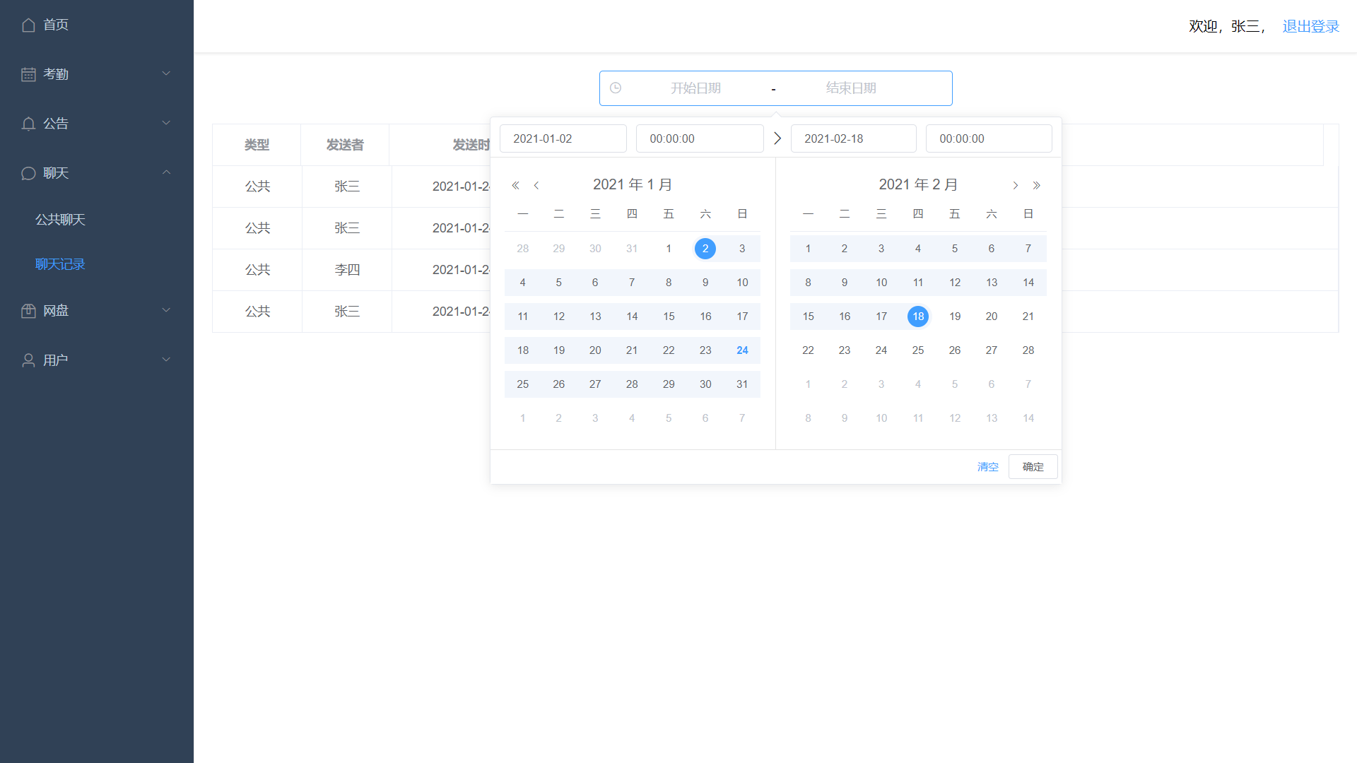Image resolution: width=1357 pixels, height=763 pixels.
Task: Click 李四 in the sender column
Action: tap(347, 270)
